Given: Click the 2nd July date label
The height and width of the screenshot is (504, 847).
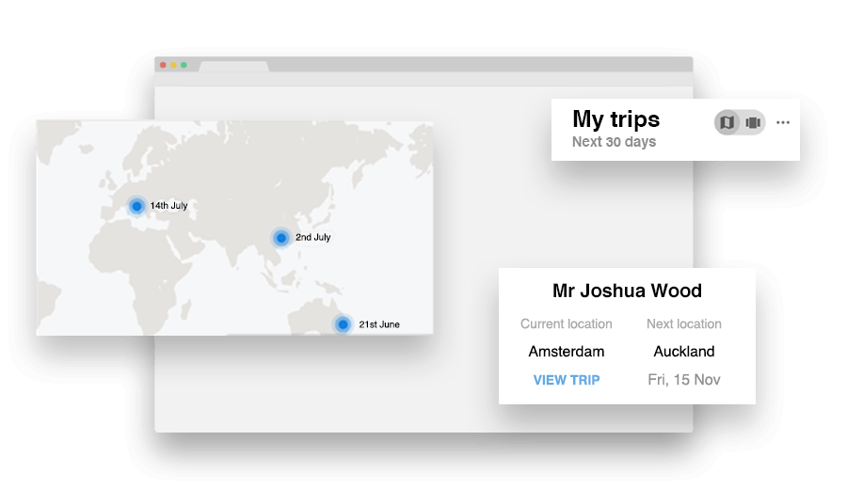Looking at the screenshot, I should (312, 238).
